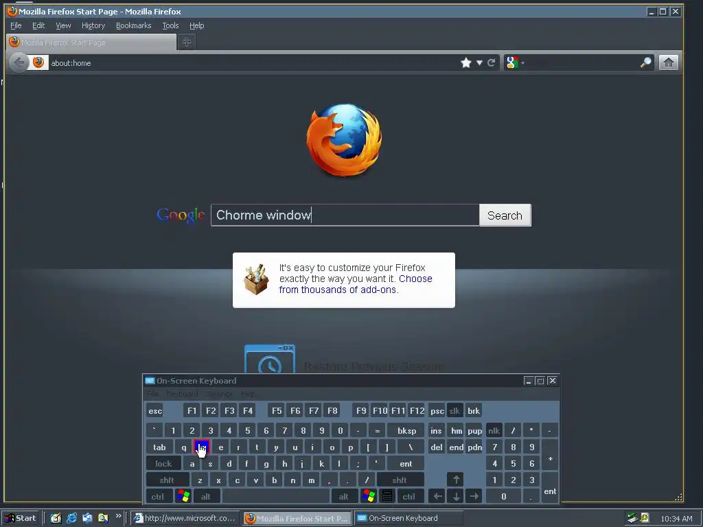Click the Windows Start button

tap(21, 518)
